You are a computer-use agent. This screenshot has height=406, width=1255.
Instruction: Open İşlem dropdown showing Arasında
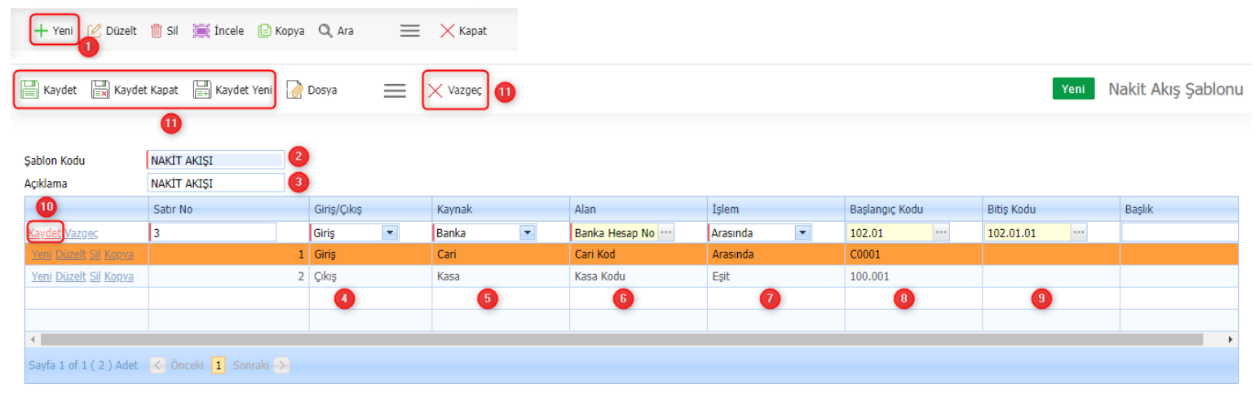click(802, 233)
